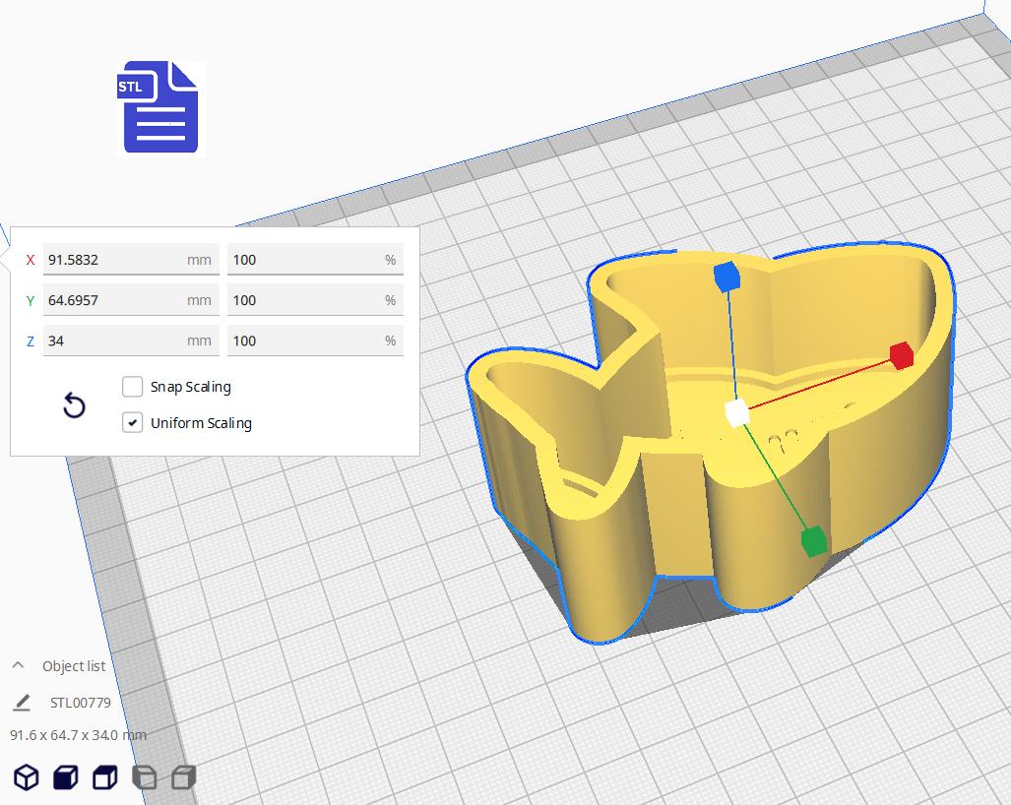Select the STL00779 object name

coord(81,703)
